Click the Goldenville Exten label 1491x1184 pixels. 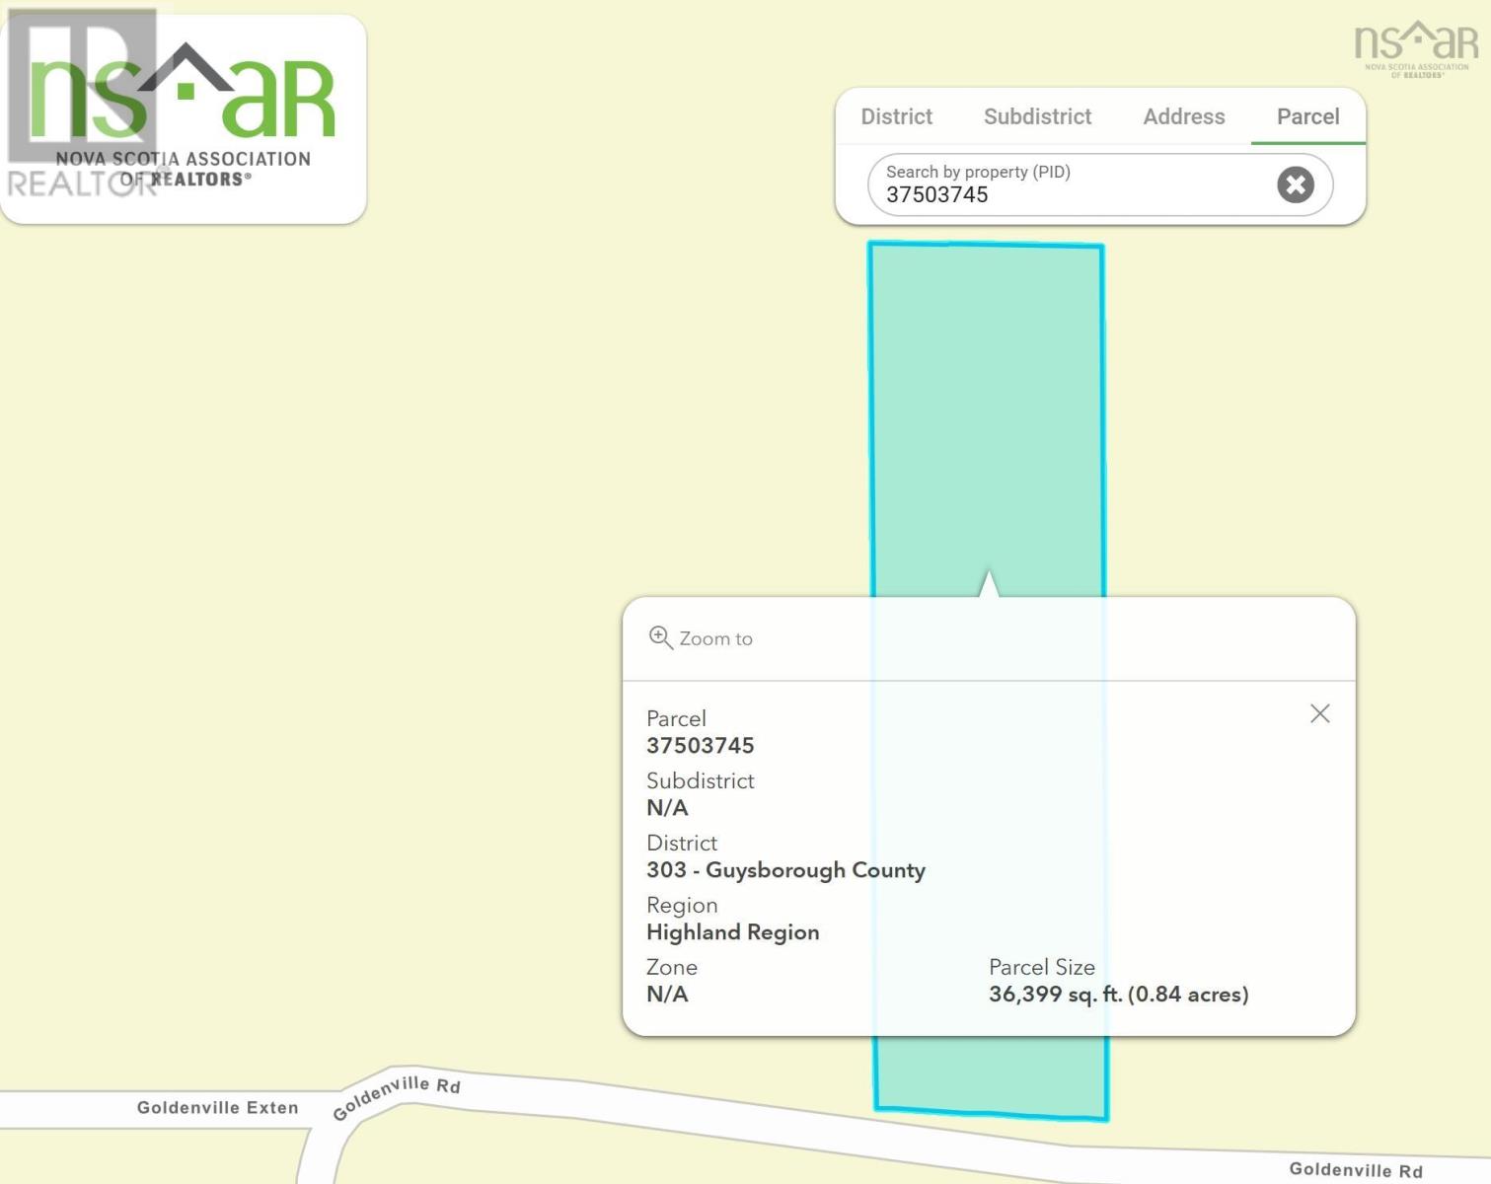pyautogui.click(x=216, y=1107)
